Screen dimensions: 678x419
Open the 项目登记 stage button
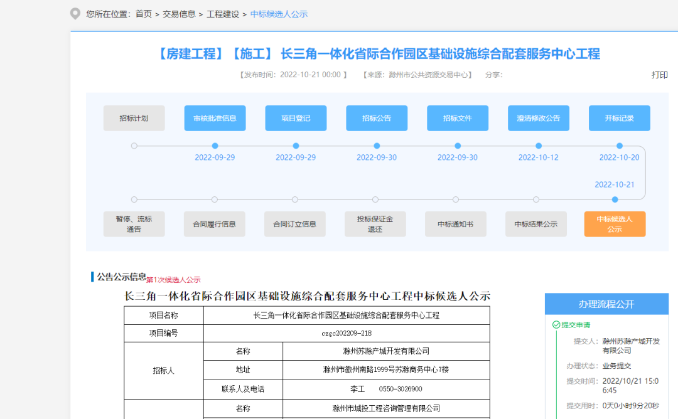295,118
